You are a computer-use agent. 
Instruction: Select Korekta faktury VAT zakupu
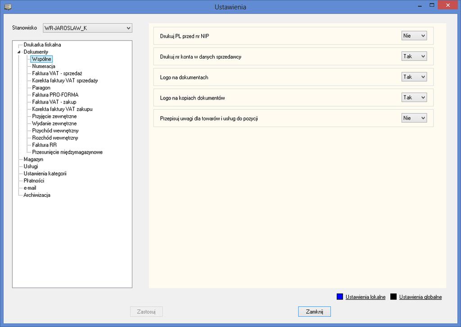pyautogui.click(x=62, y=109)
